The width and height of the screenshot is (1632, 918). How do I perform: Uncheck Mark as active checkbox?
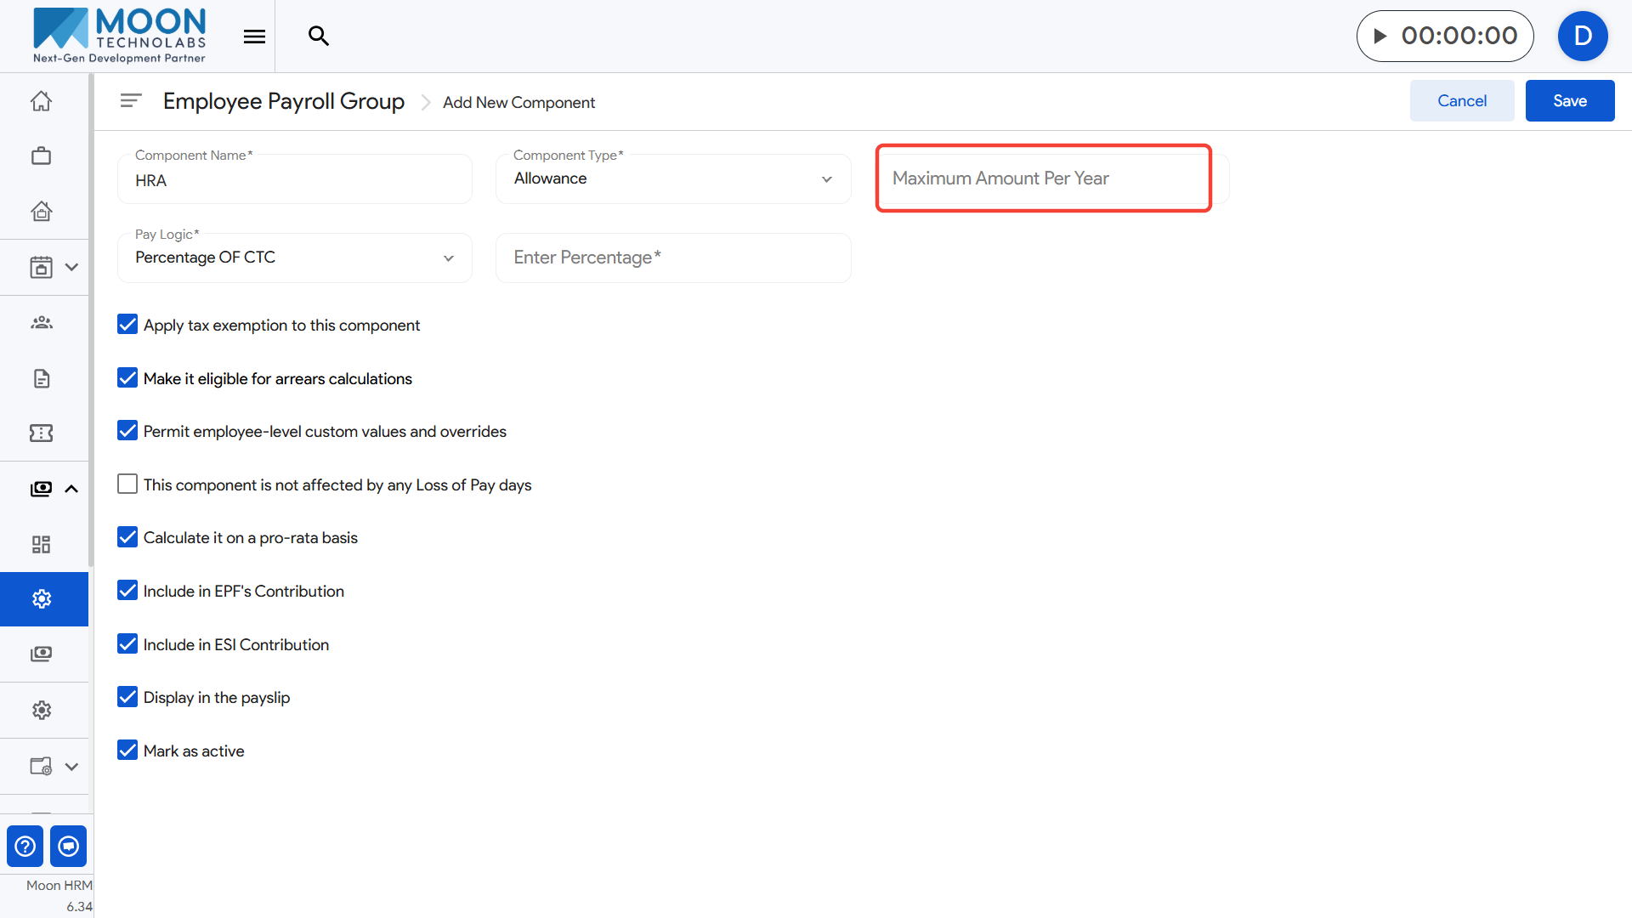127,751
